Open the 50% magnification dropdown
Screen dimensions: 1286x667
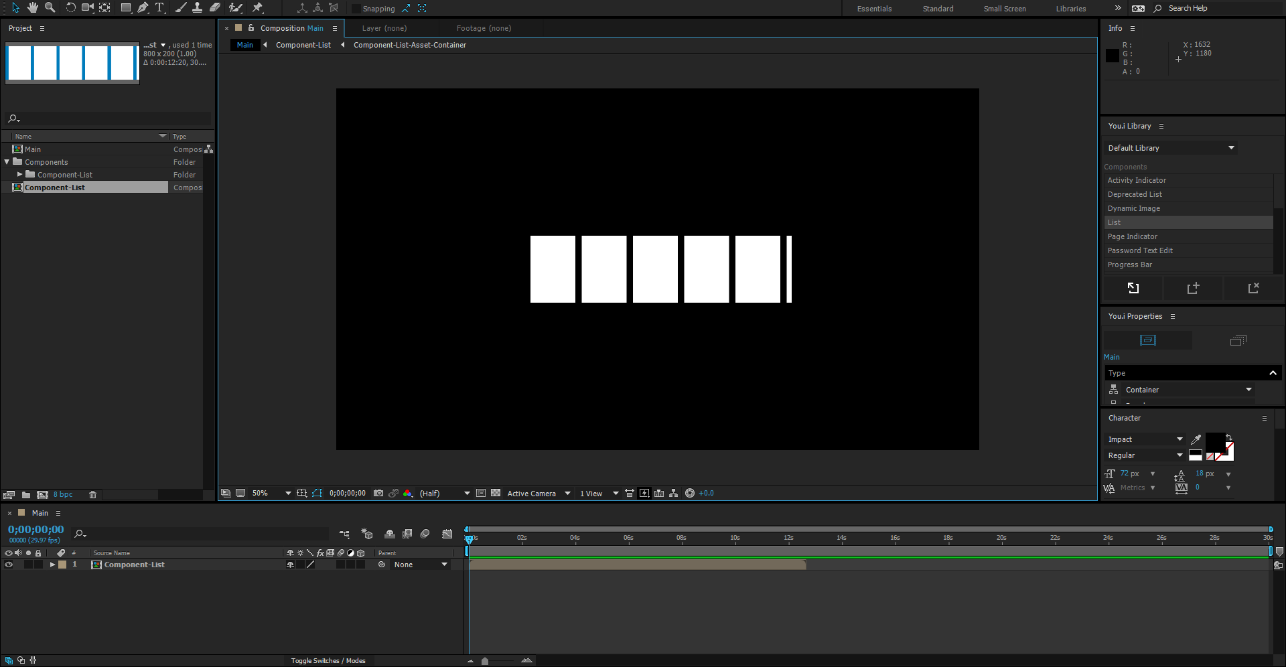point(271,494)
